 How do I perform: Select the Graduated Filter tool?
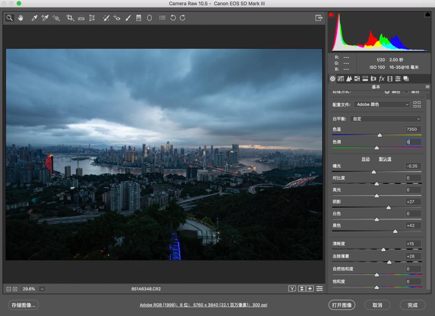139,18
